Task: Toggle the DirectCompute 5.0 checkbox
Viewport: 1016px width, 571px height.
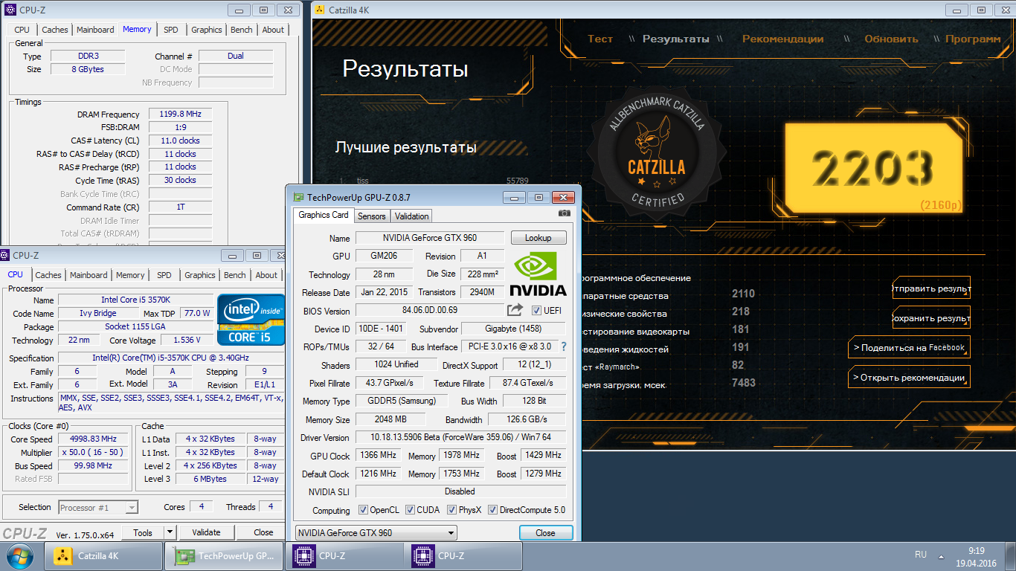Action: click(x=492, y=510)
